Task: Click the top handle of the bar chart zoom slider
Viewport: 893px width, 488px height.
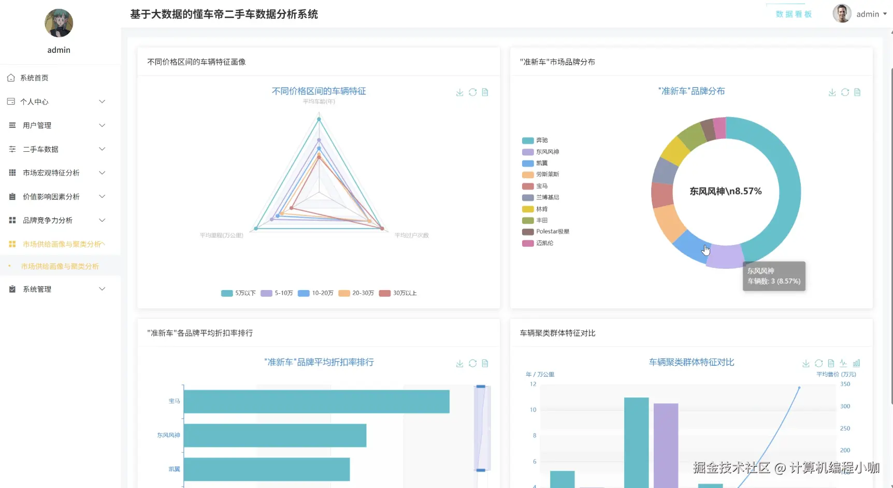Action: click(481, 386)
